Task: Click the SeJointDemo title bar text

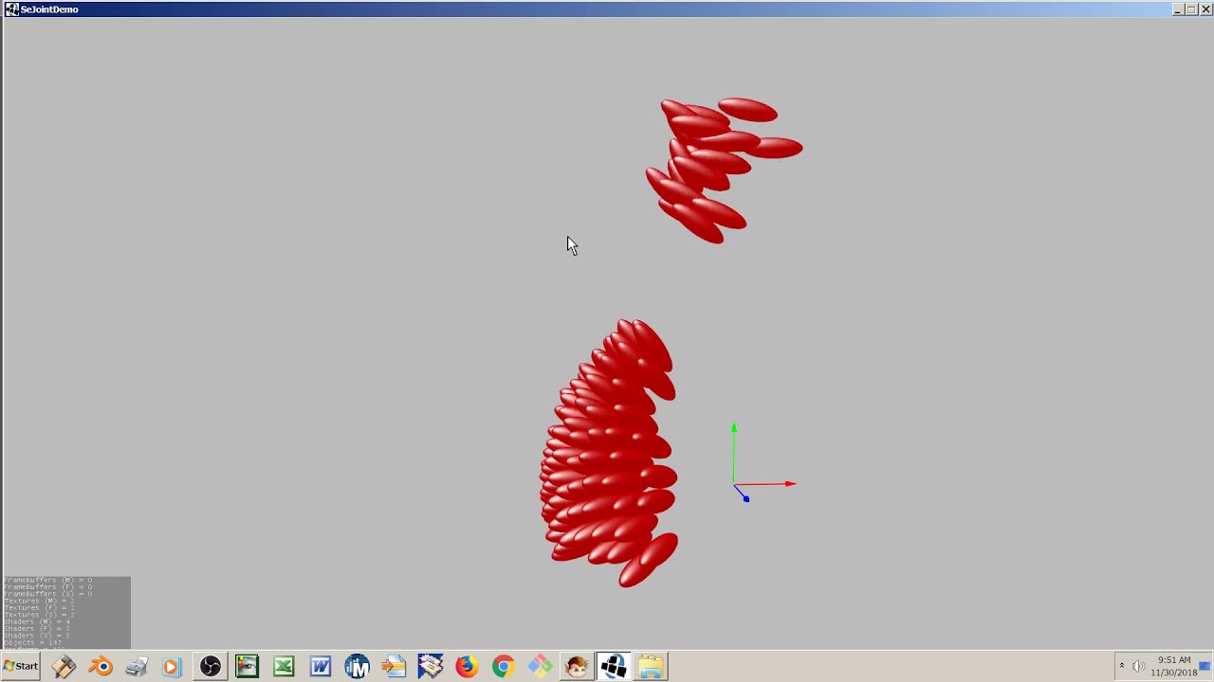Action: (49, 9)
